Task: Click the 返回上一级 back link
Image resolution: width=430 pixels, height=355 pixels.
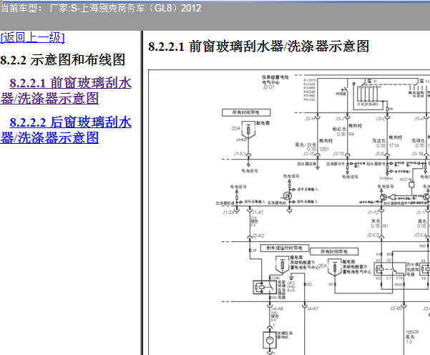Action: click(33, 38)
